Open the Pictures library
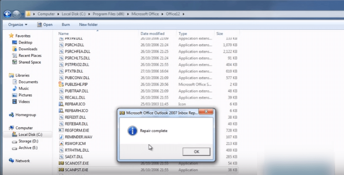 tap(22, 95)
